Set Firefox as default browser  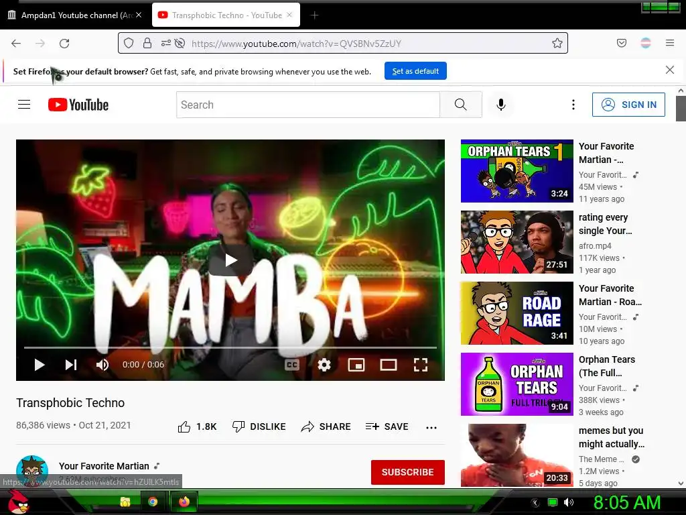[x=415, y=71]
